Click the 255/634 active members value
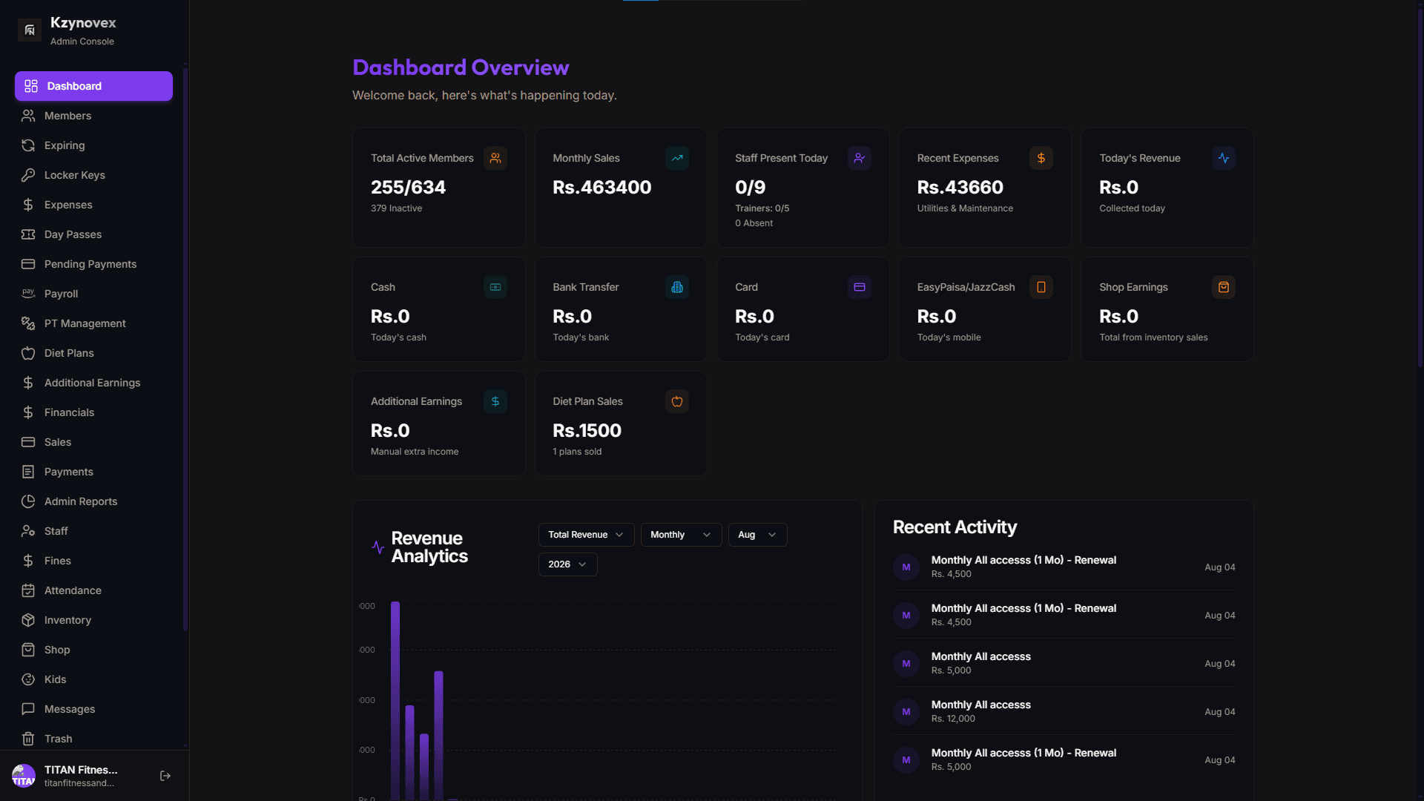The image size is (1424, 801). [x=408, y=188]
